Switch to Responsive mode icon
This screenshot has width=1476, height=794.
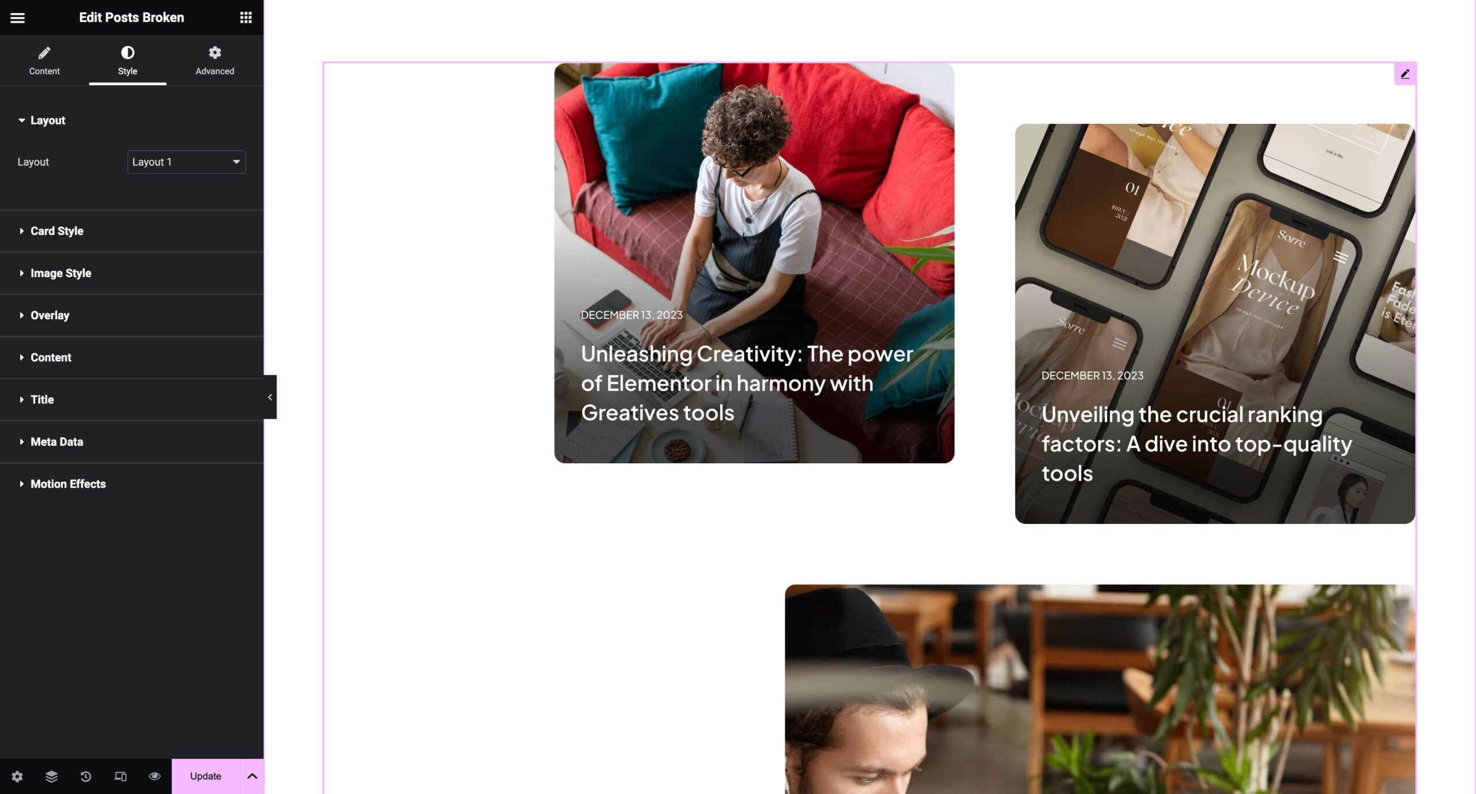(x=120, y=776)
